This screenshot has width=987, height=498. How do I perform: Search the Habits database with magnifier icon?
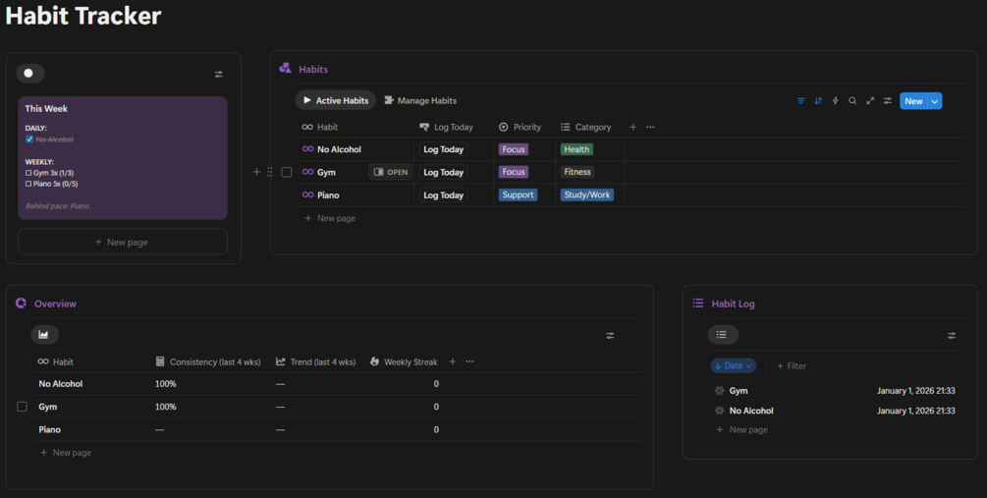coord(852,101)
